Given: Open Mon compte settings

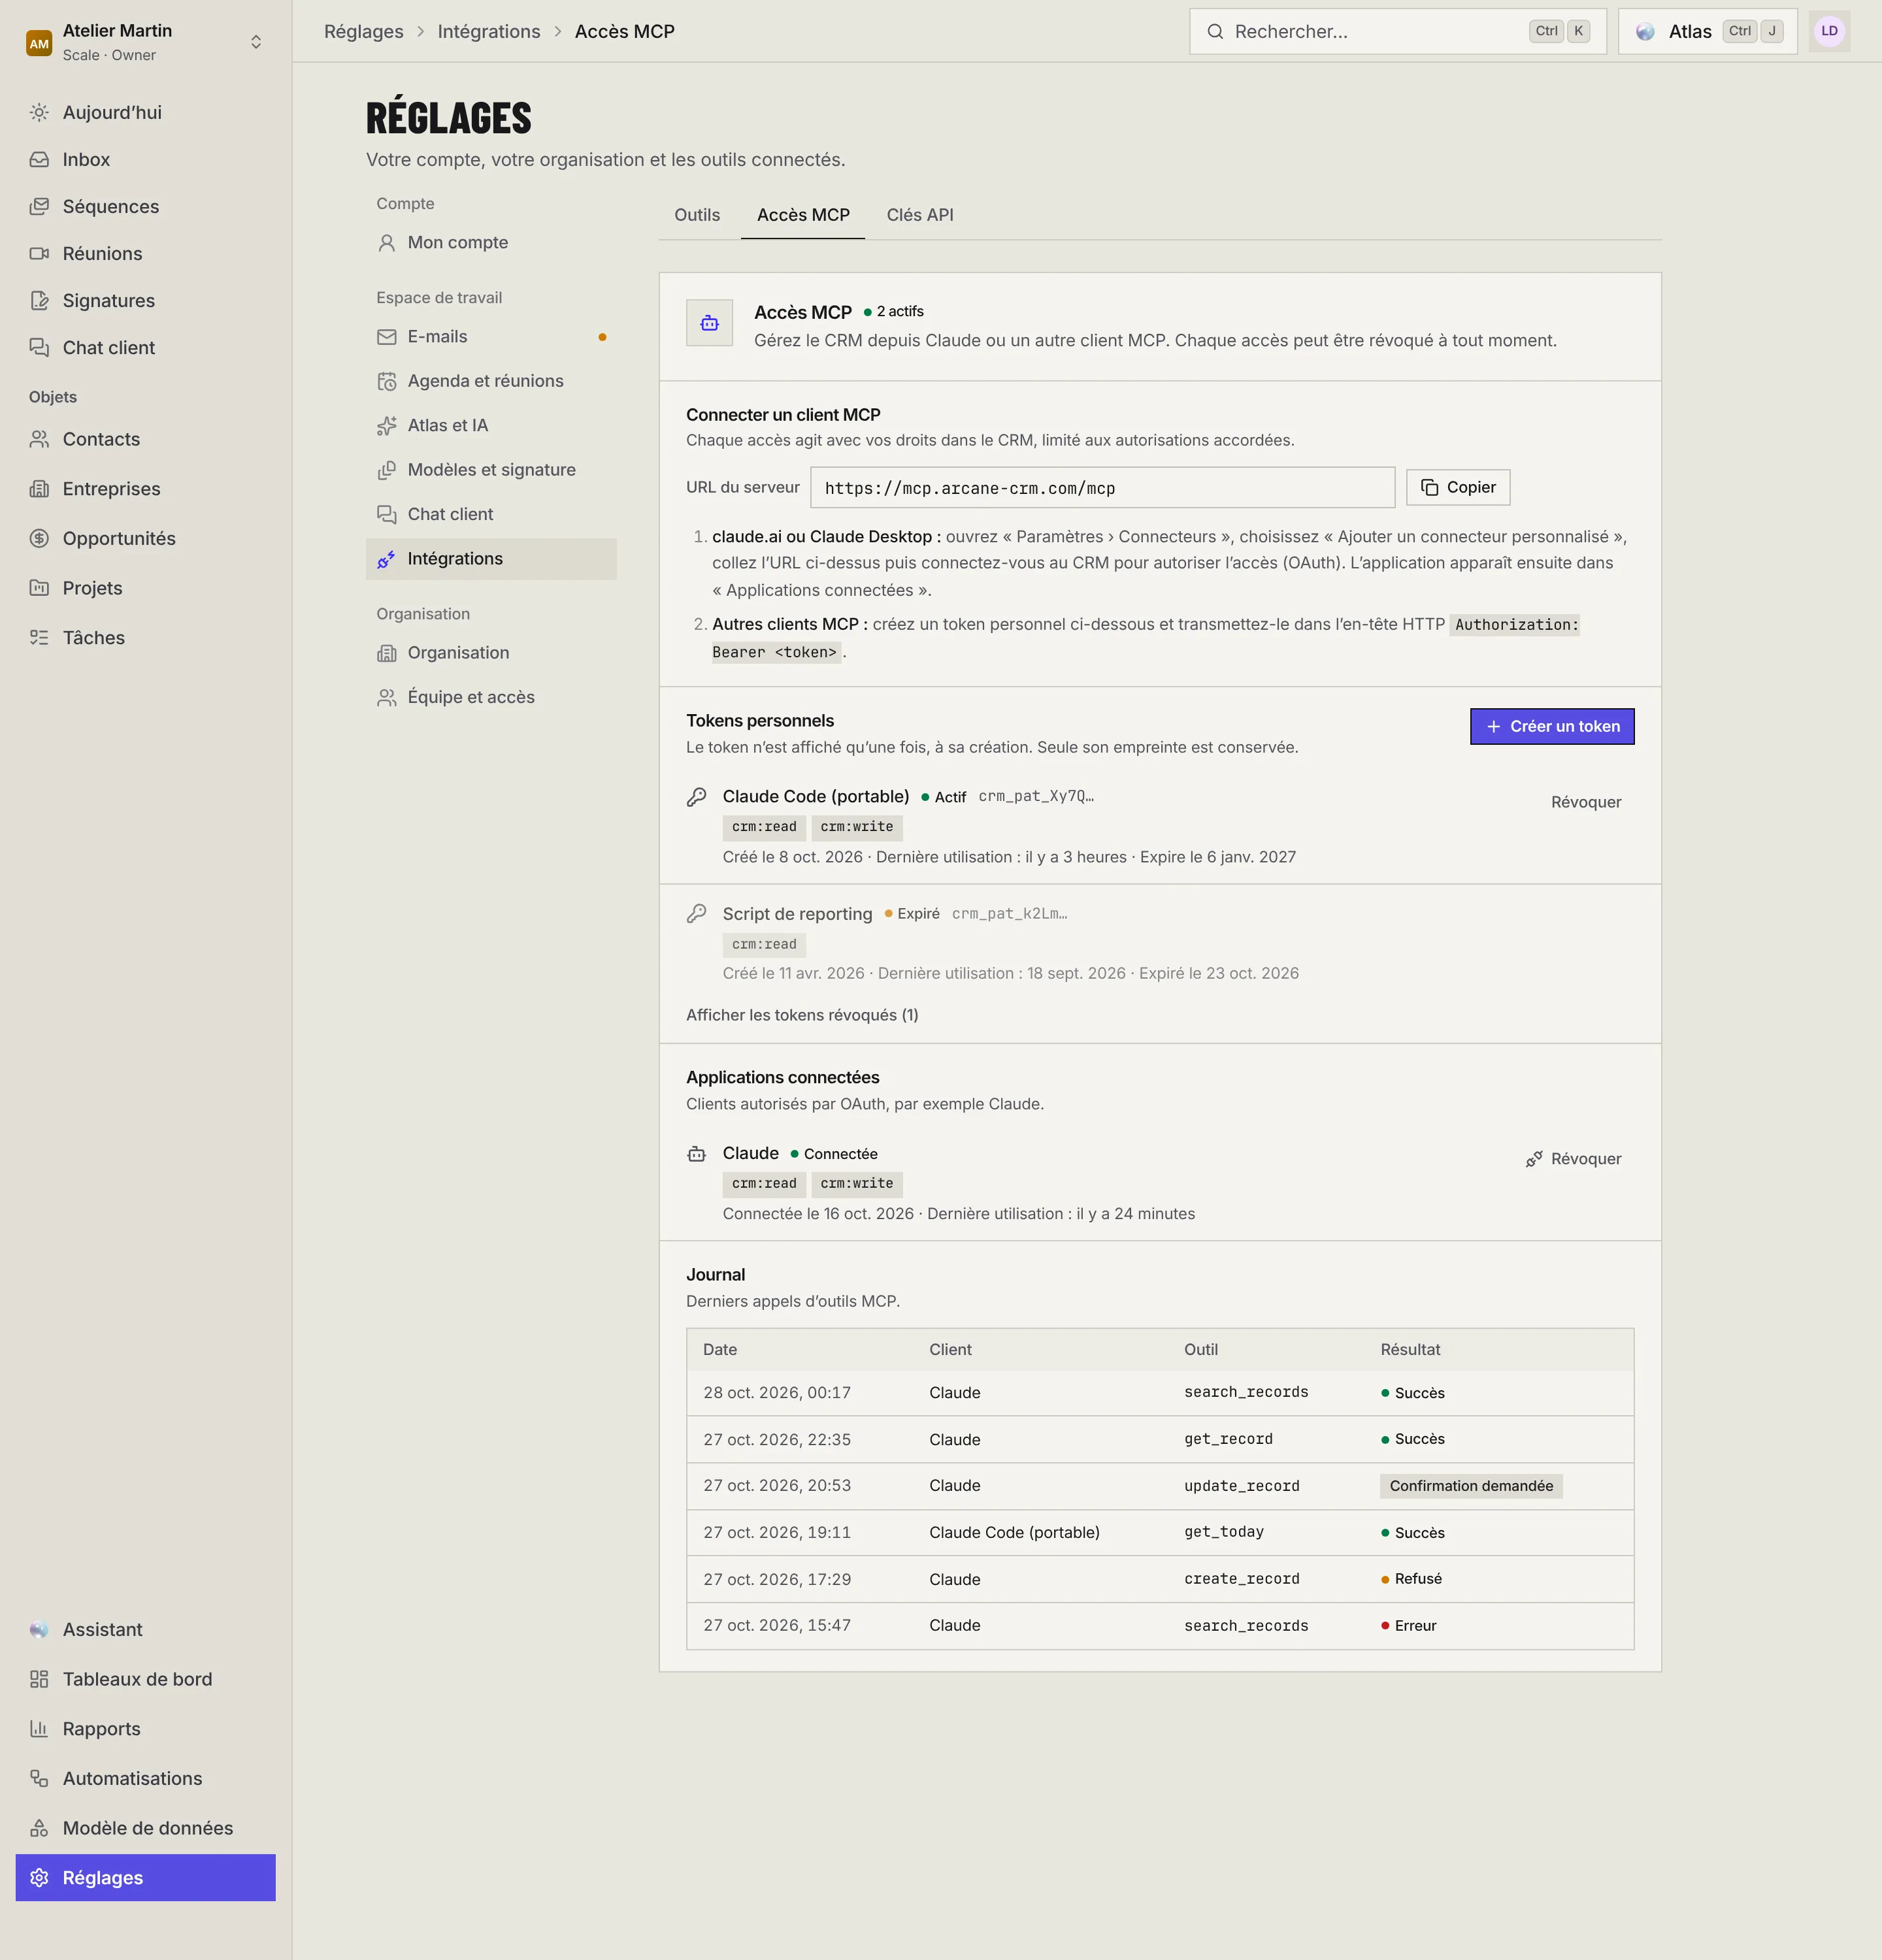Looking at the screenshot, I should 491,242.
